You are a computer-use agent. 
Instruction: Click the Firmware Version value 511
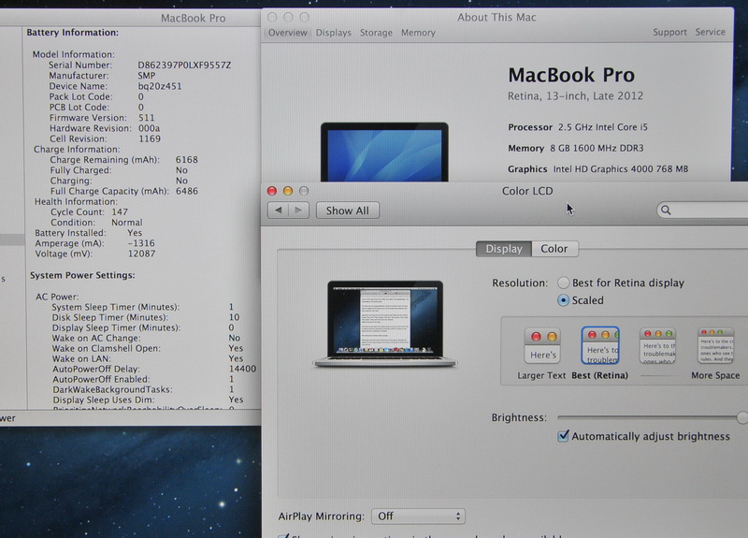[x=147, y=118]
